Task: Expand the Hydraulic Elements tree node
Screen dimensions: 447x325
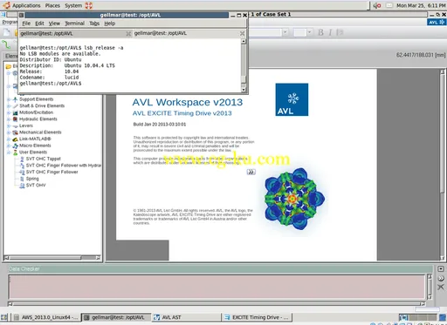Action: (9, 119)
